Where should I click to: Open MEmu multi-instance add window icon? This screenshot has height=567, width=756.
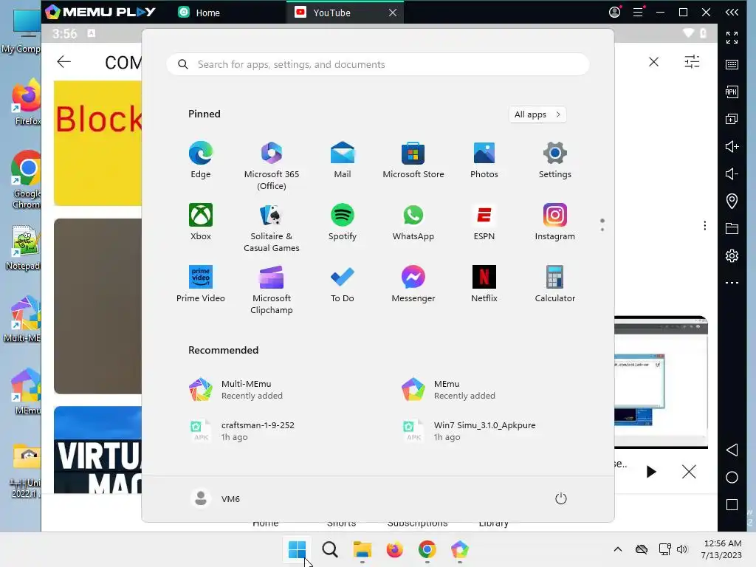click(732, 119)
